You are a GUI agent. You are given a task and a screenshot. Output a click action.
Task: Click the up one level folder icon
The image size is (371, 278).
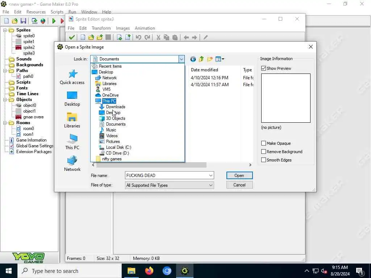click(x=201, y=59)
